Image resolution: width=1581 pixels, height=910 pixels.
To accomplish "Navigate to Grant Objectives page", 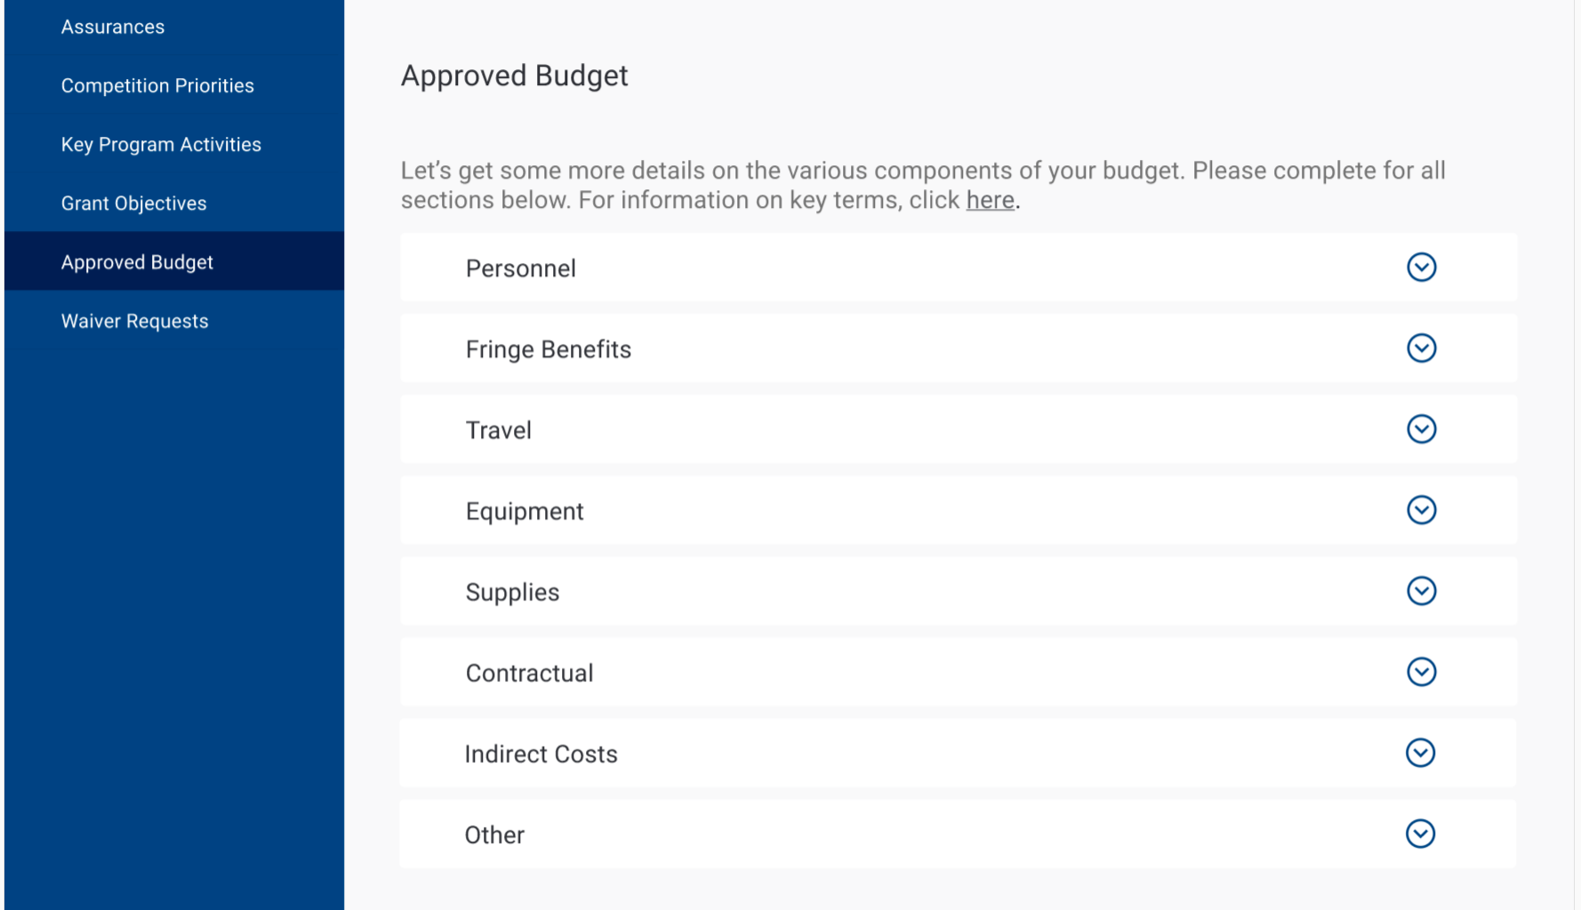I will [133, 203].
